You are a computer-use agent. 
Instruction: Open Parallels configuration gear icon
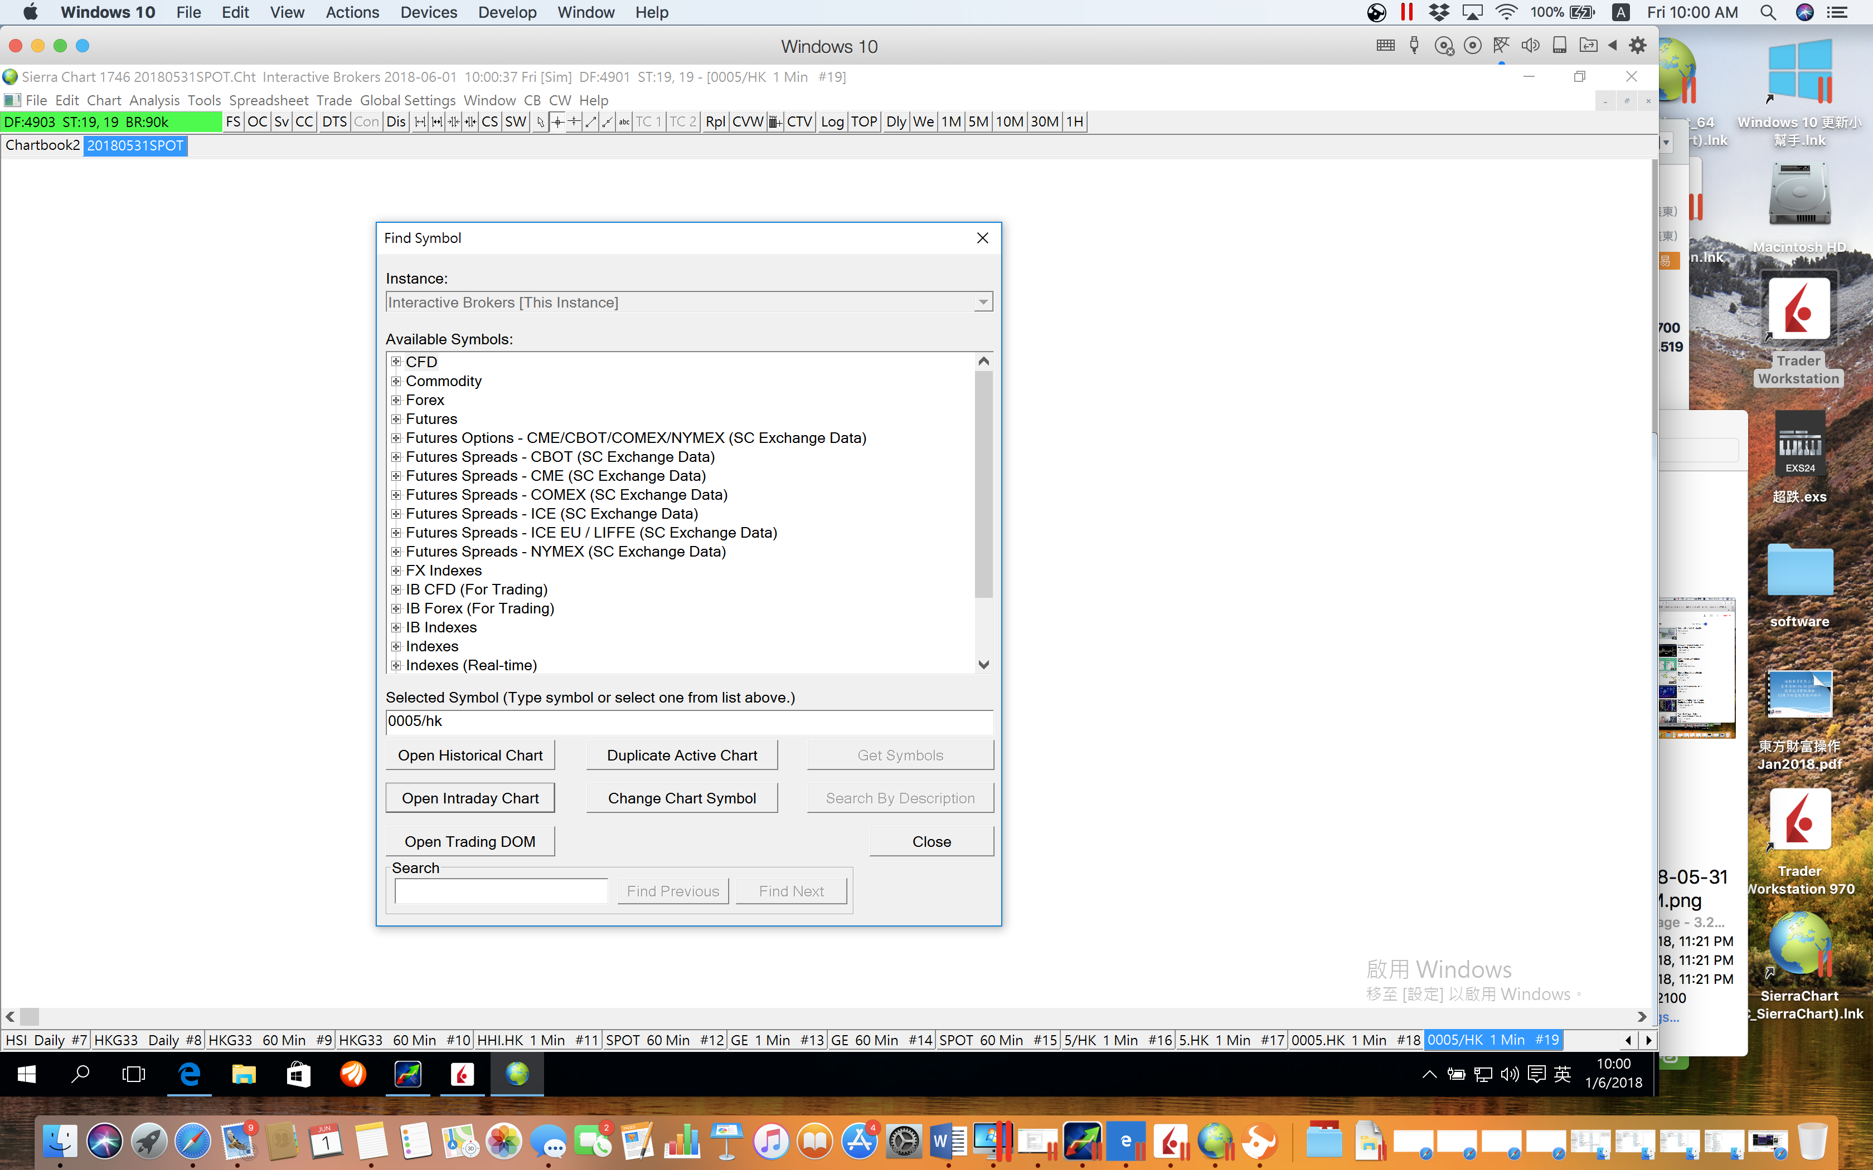pyautogui.click(x=1637, y=46)
